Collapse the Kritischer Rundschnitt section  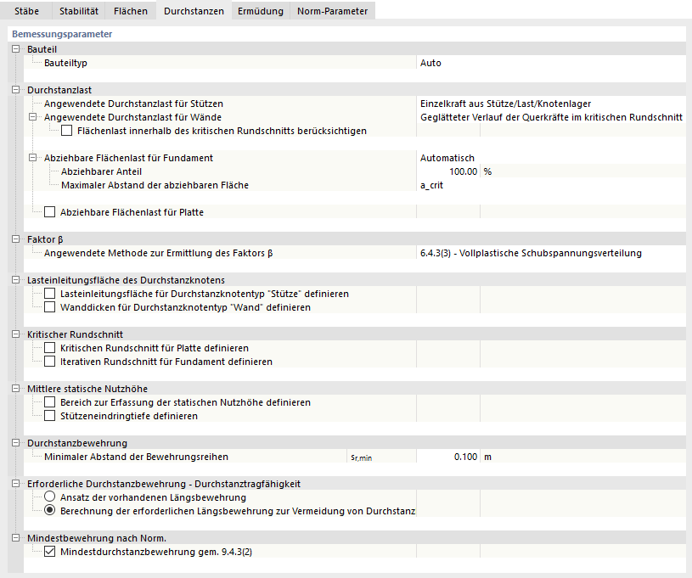16,334
